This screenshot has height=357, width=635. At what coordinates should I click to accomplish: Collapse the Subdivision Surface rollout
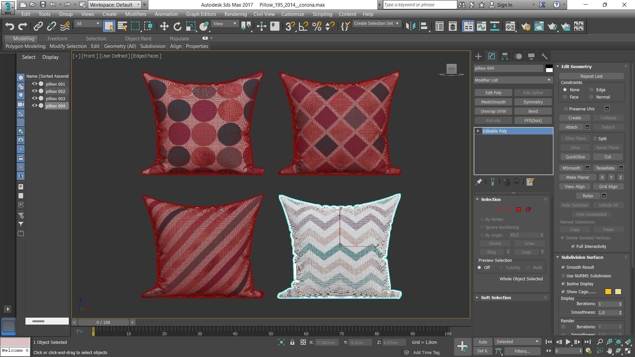[x=582, y=258]
